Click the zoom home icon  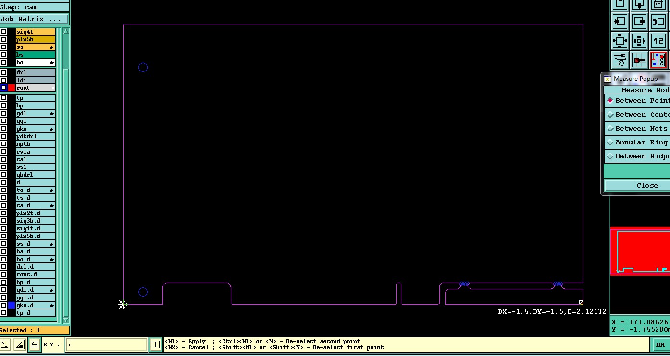658,4
